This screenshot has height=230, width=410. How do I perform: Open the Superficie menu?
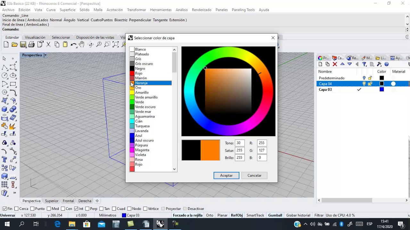tap(68, 10)
